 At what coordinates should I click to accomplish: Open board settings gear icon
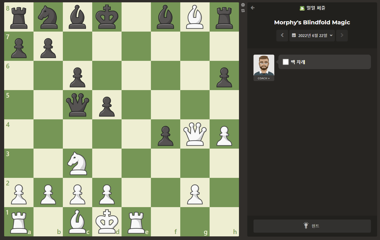[243, 5]
